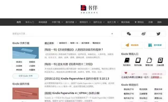Open the 其他类 dictionary link
This screenshot has height=102, width=168.
pos(19,70)
